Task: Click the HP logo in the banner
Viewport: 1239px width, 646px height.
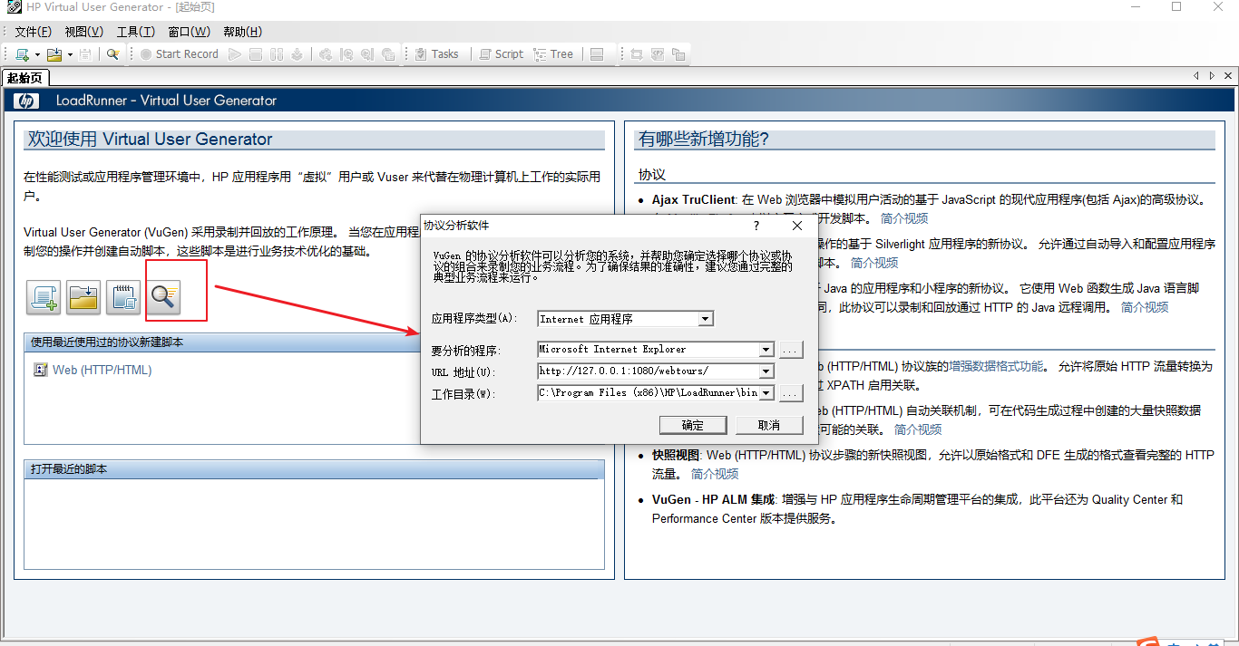Action: coord(25,101)
